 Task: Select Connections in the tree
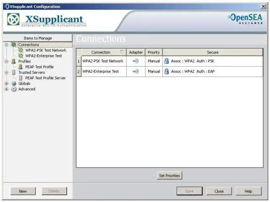pyautogui.click(x=29, y=45)
